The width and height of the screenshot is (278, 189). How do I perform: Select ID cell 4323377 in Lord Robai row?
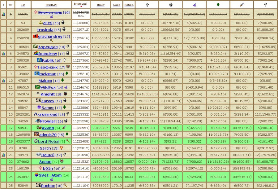pyautogui.click(x=23, y=141)
